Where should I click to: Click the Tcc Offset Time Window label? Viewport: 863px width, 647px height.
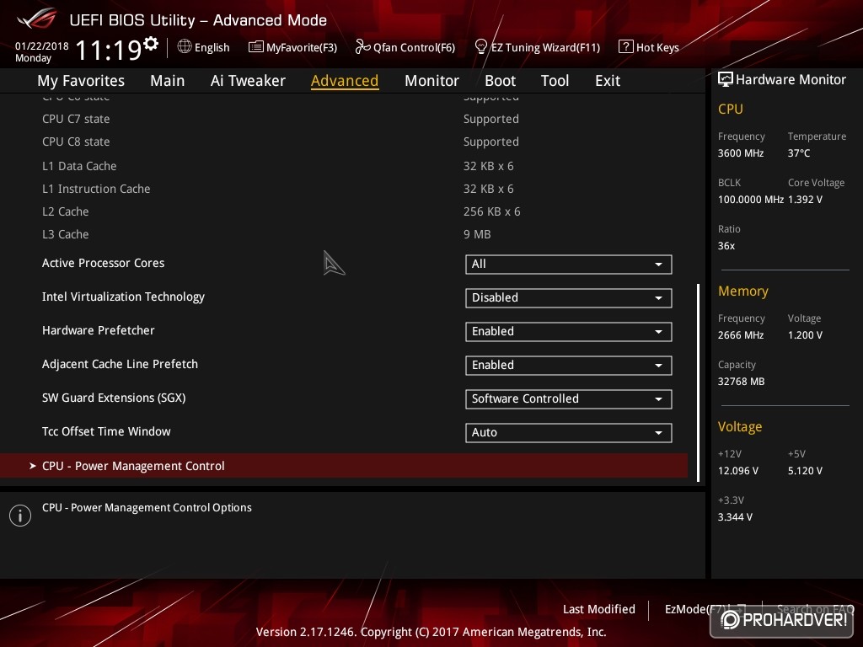106,431
